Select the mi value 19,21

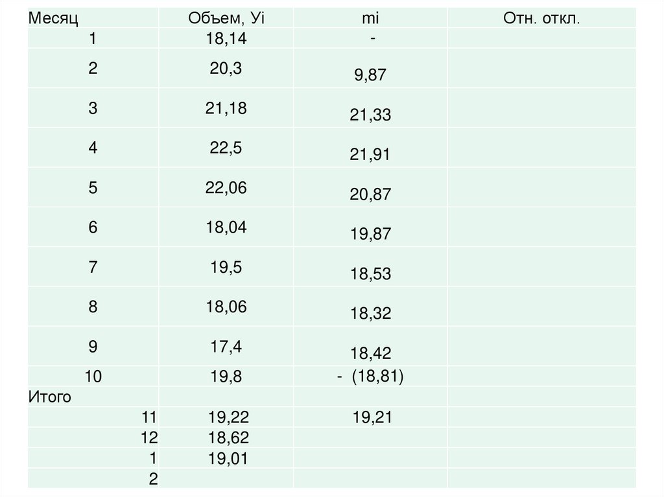tap(371, 418)
